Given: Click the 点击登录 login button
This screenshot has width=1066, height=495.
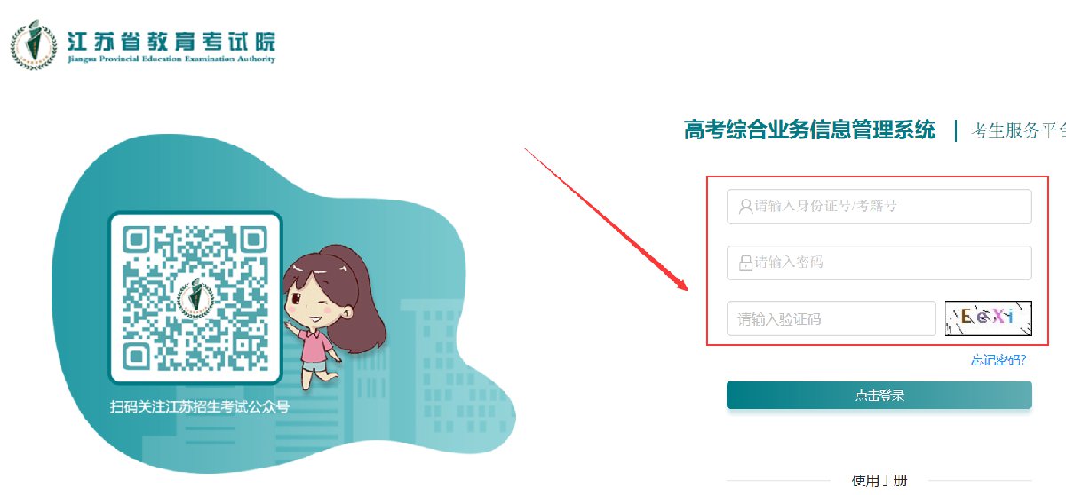Looking at the screenshot, I should 879,396.
